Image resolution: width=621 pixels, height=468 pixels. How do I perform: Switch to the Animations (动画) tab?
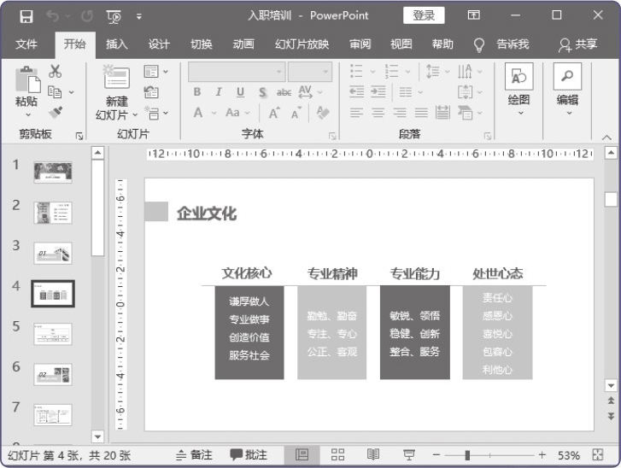click(x=243, y=44)
